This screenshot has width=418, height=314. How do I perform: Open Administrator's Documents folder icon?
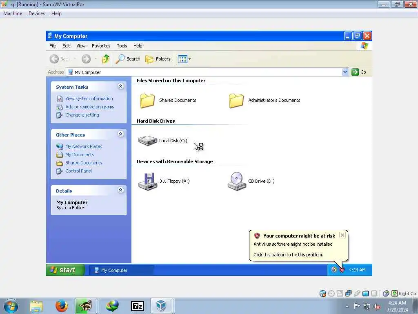[x=236, y=101]
